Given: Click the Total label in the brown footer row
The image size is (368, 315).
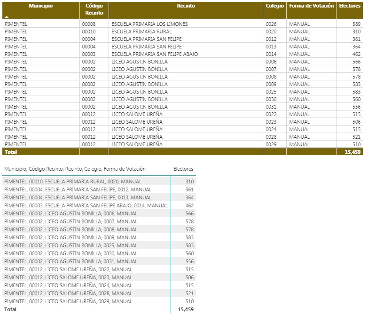Looking at the screenshot, I should tap(10, 152).
